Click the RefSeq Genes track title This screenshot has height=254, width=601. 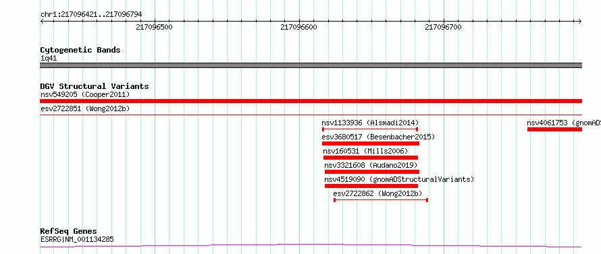click(69, 232)
